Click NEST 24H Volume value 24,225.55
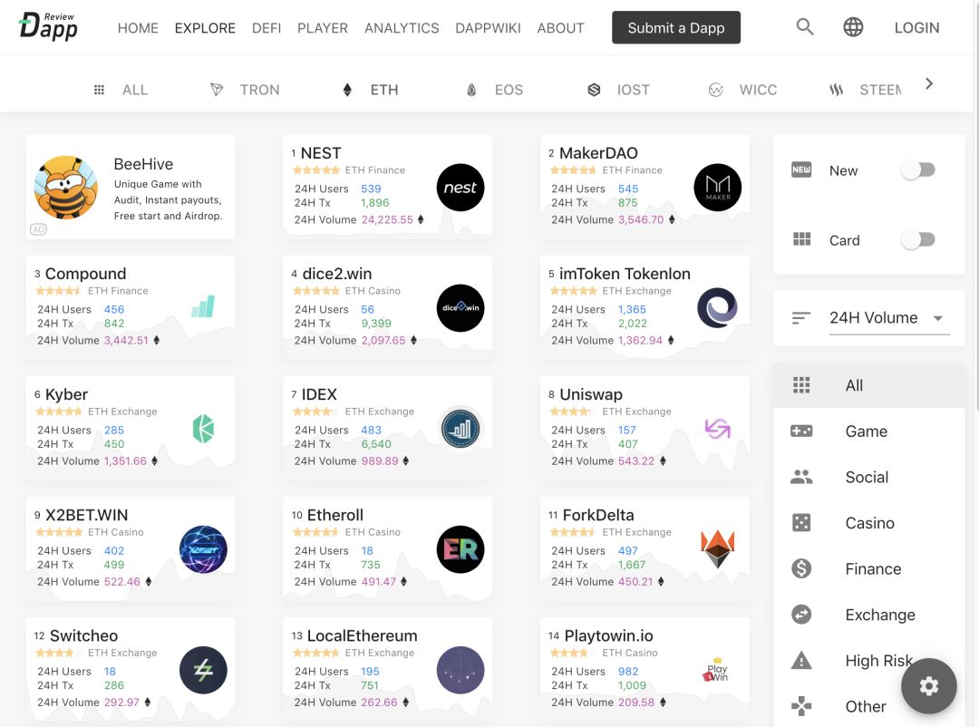Viewport: 979px width, 727px height. point(387,220)
